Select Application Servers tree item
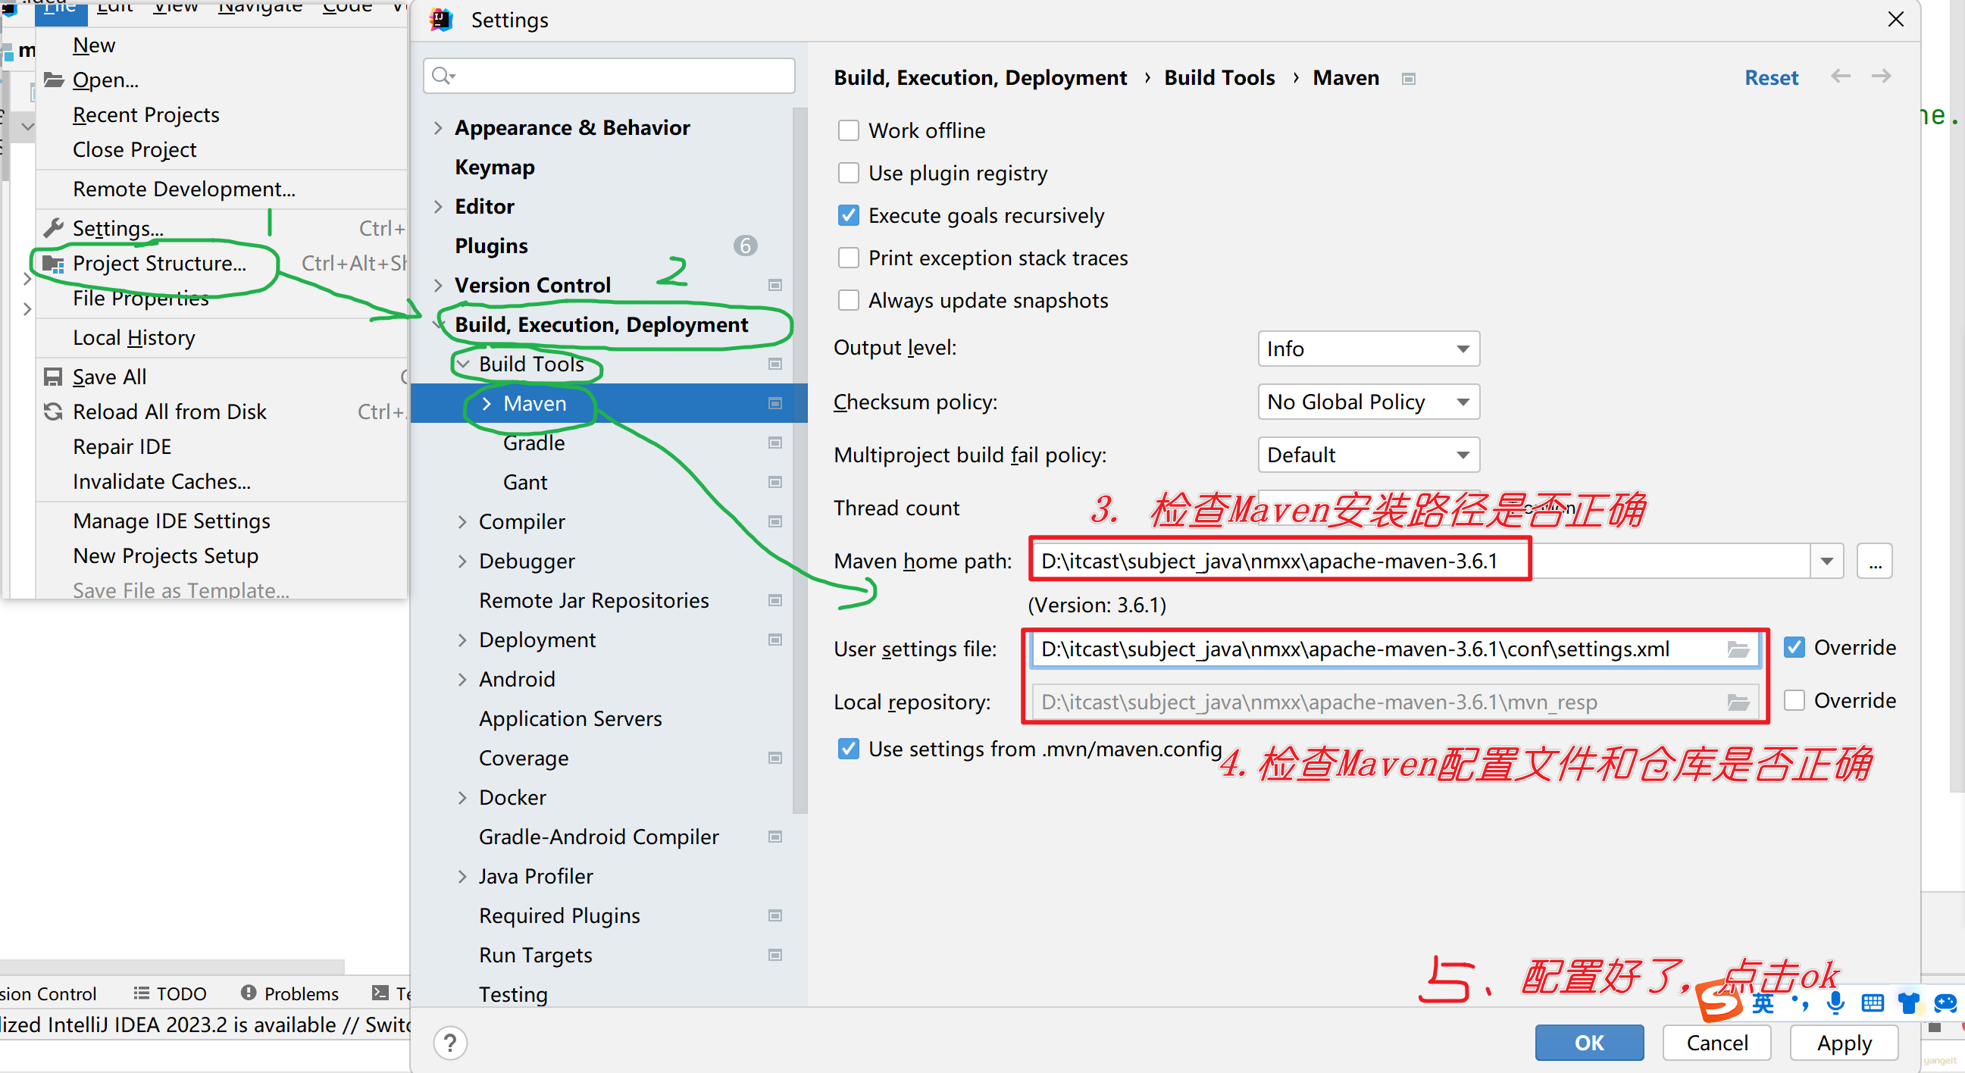The image size is (1965, 1073). click(x=570, y=718)
